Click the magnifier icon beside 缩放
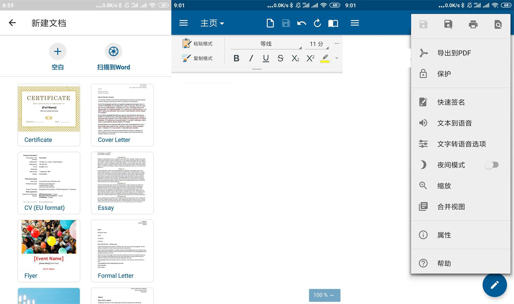514x304 pixels. (424, 186)
